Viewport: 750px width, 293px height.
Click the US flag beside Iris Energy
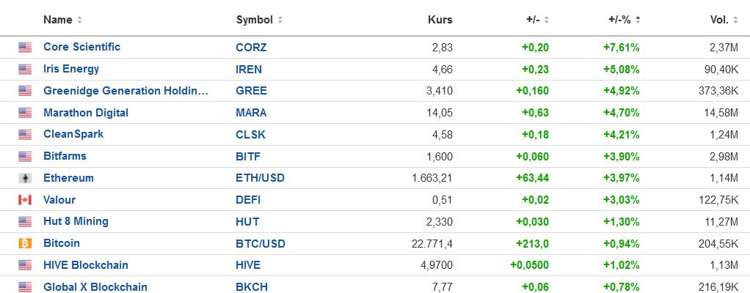point(25,70)
